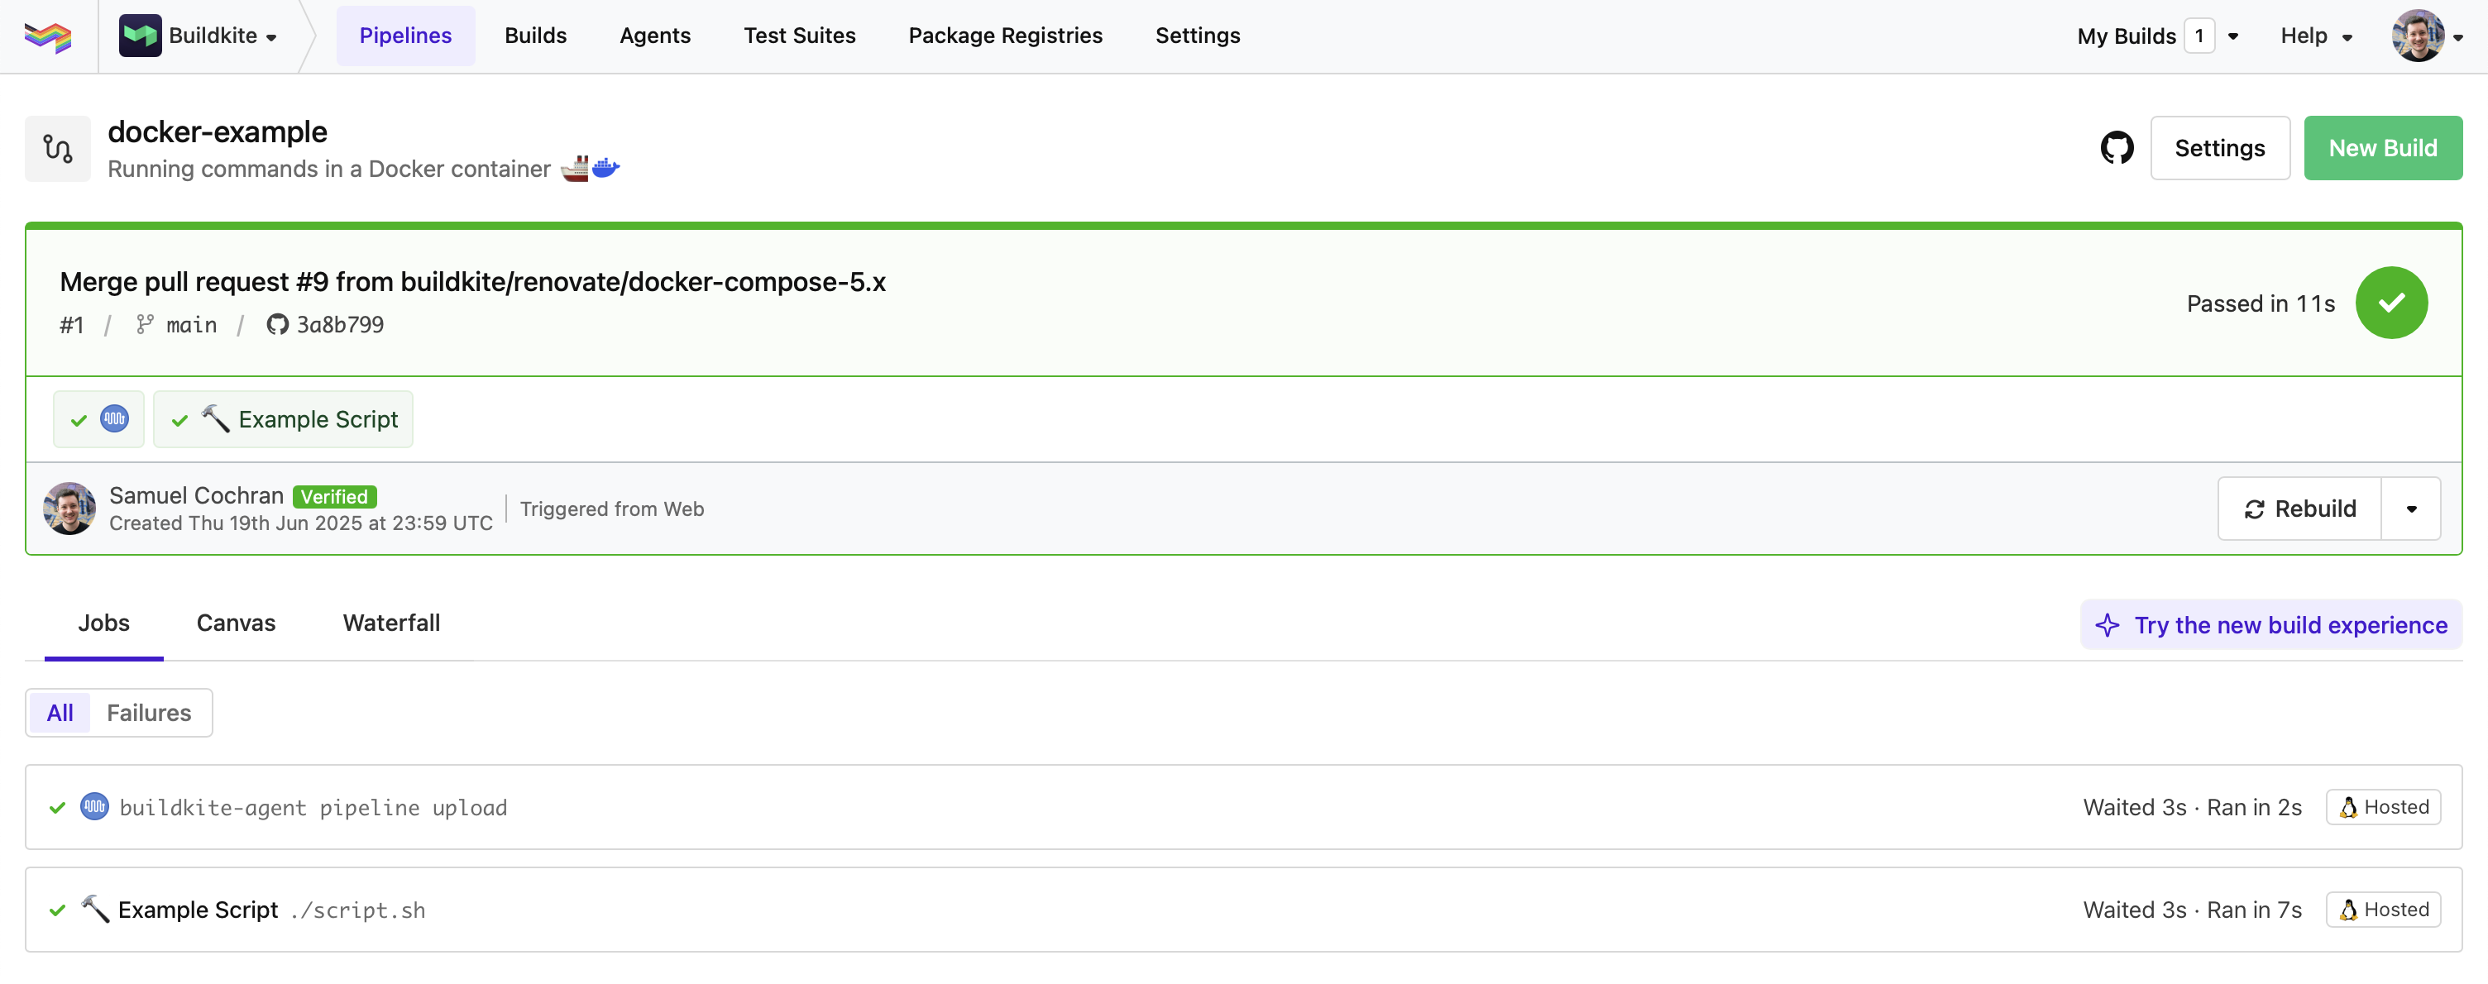Click Hosted badge on Example Script job
This screenshot has height=984, width=2488.
[x=2383, y=910]
